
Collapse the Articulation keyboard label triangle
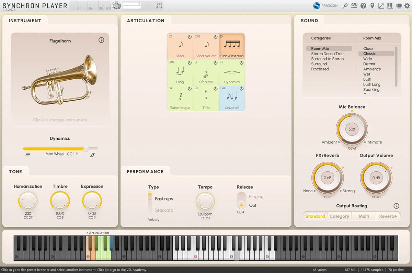(x=87, y=233)
